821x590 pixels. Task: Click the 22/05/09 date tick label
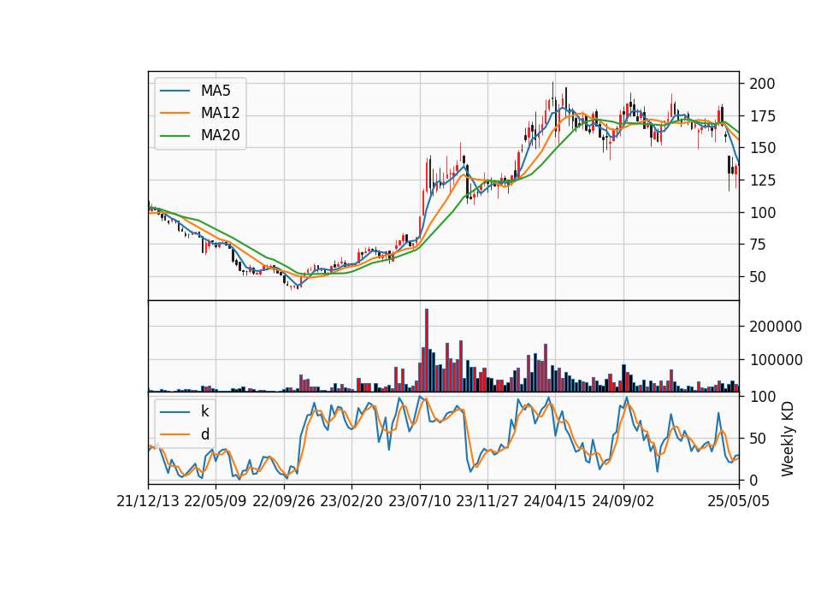tap(216, 501)
